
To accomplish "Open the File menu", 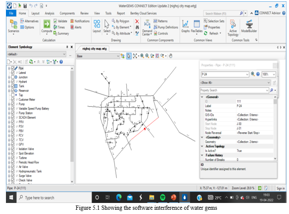I will pos(11,13).
